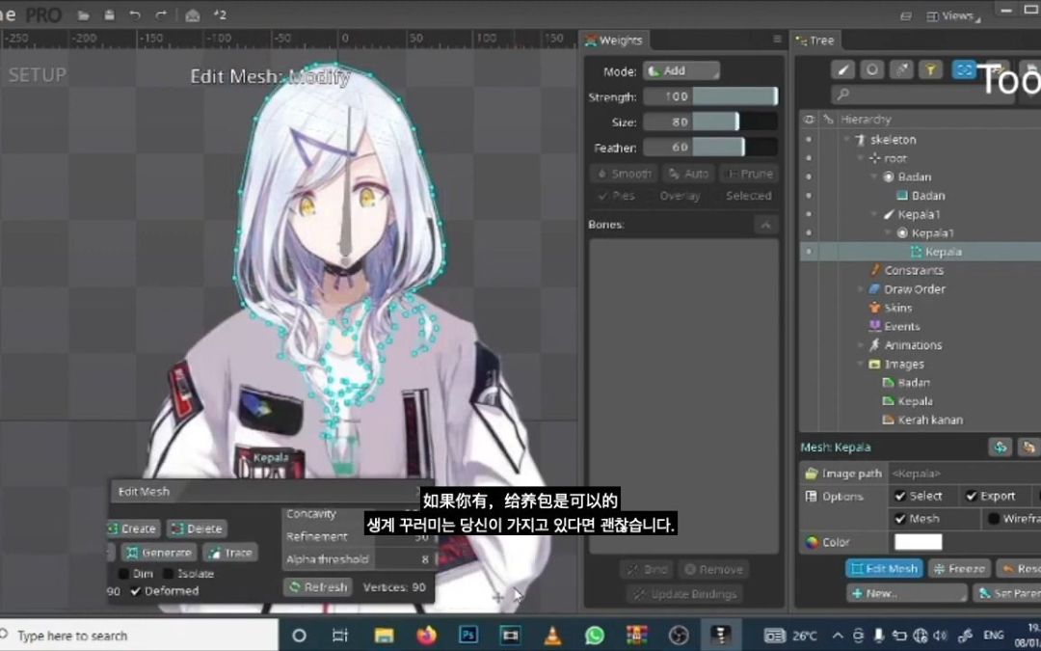Click the Delete button in Edit Mesh
The width and height of the screenshot is (1041, 651).
198,529
